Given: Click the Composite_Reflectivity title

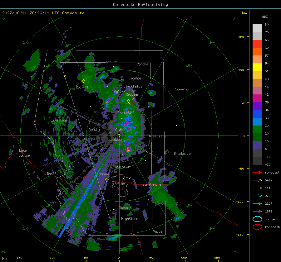Looking at the screenshot, I should pyautogui.click(x=140, y=5).
